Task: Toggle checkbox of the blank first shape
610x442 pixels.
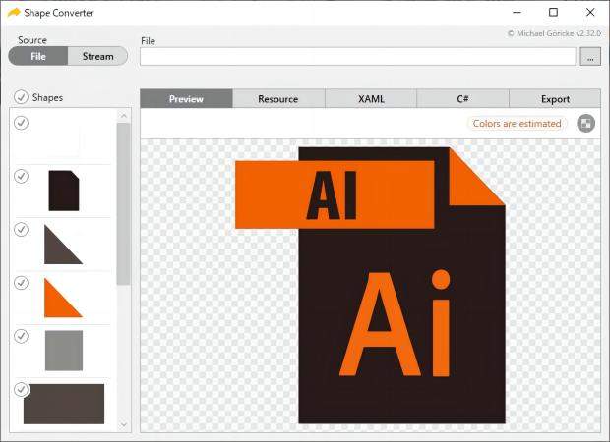Action: point(21,123)
